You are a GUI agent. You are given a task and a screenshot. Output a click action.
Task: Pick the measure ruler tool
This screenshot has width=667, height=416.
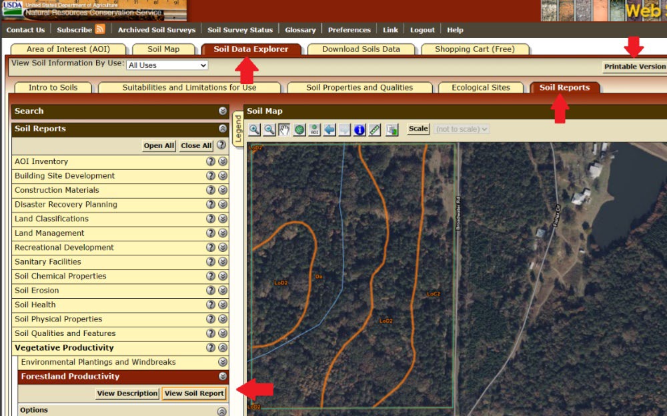(375, 129)
